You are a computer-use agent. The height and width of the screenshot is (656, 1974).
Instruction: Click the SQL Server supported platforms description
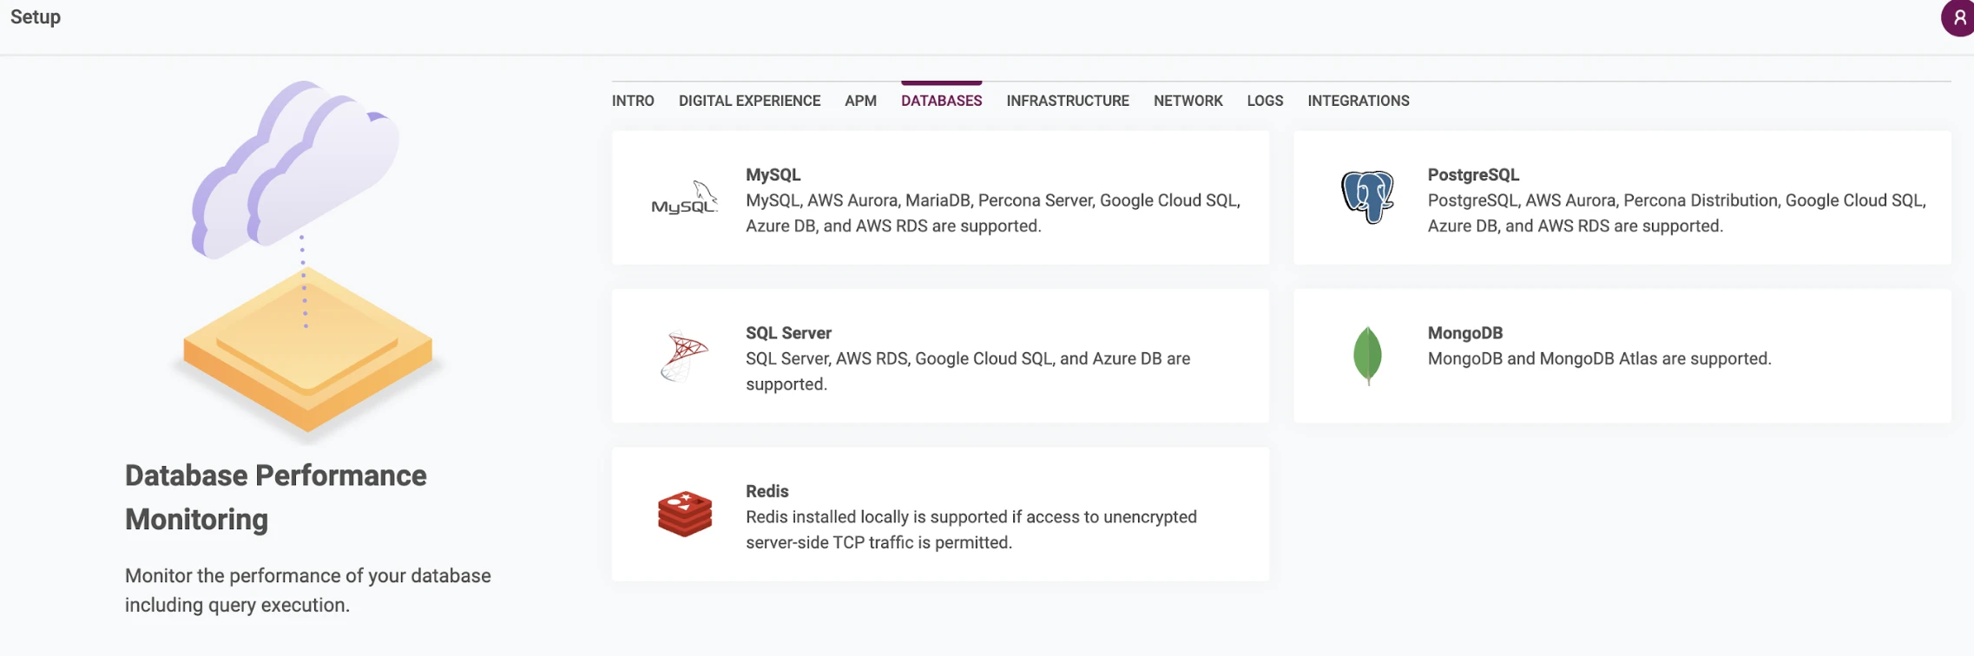point(968,371)
